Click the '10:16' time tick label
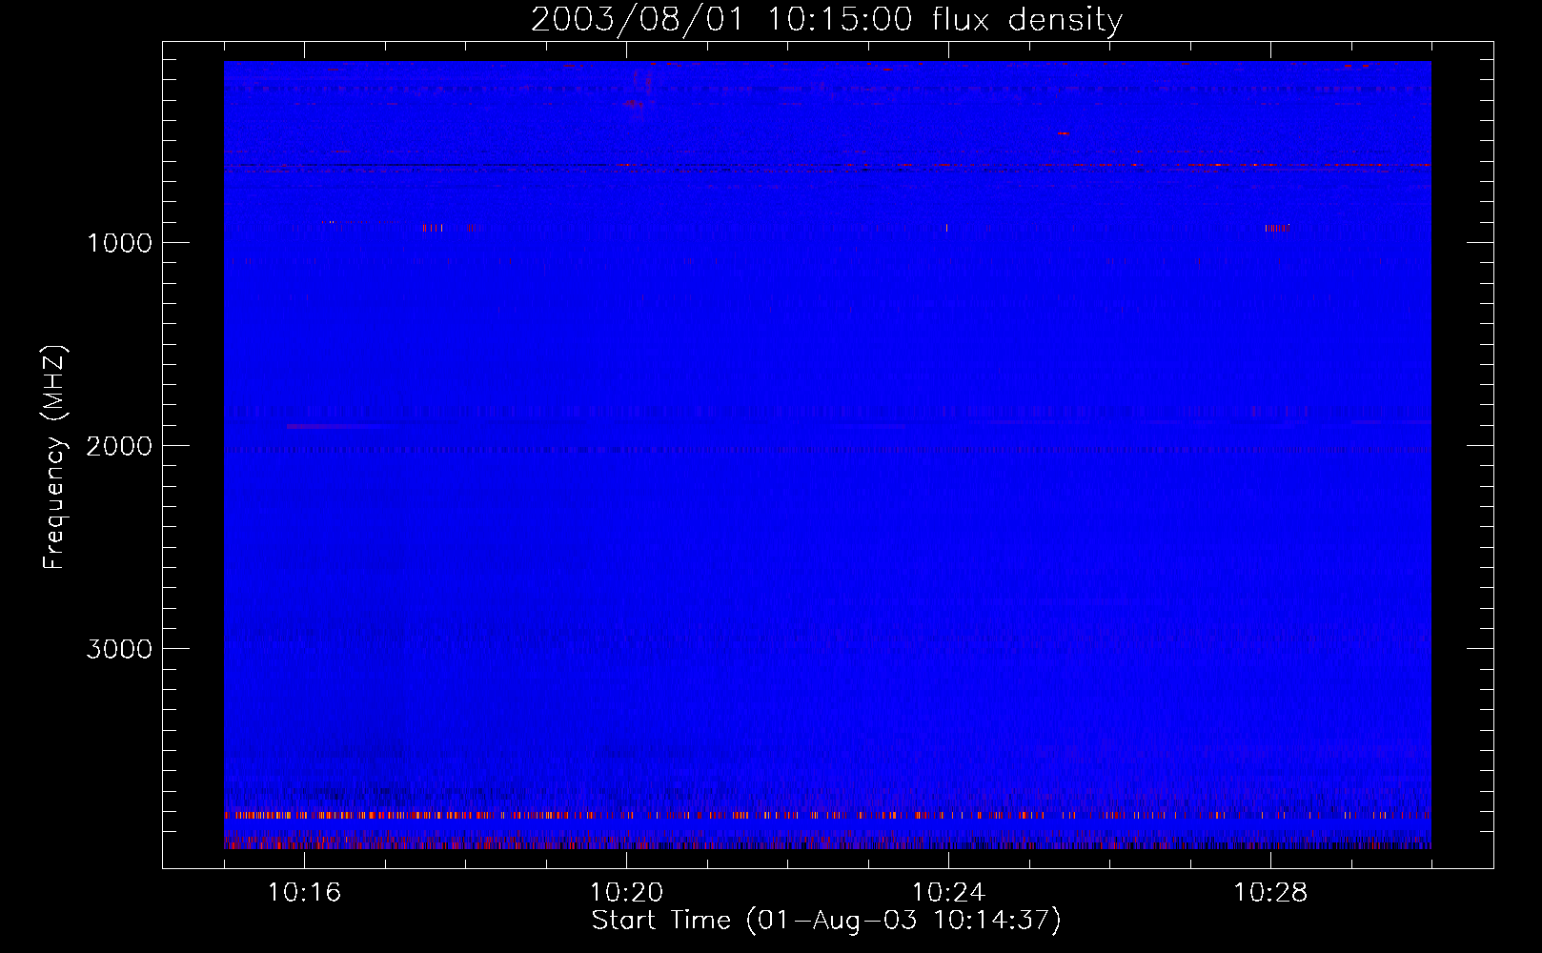Screen dimensions: 1542x953 304,893
